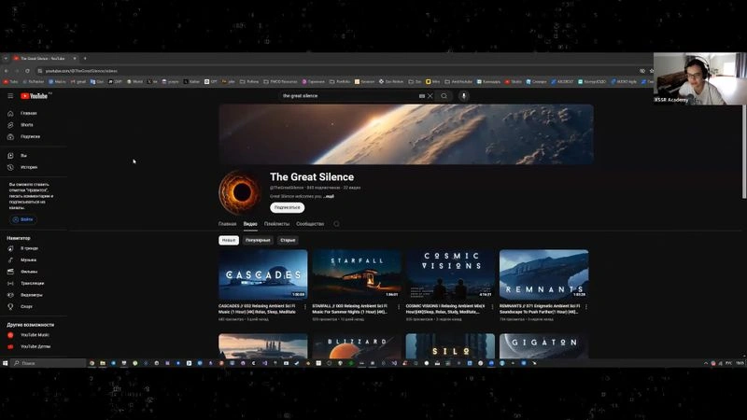Sort videos by Популярные
Screen dimensions: 747x420
258,241
